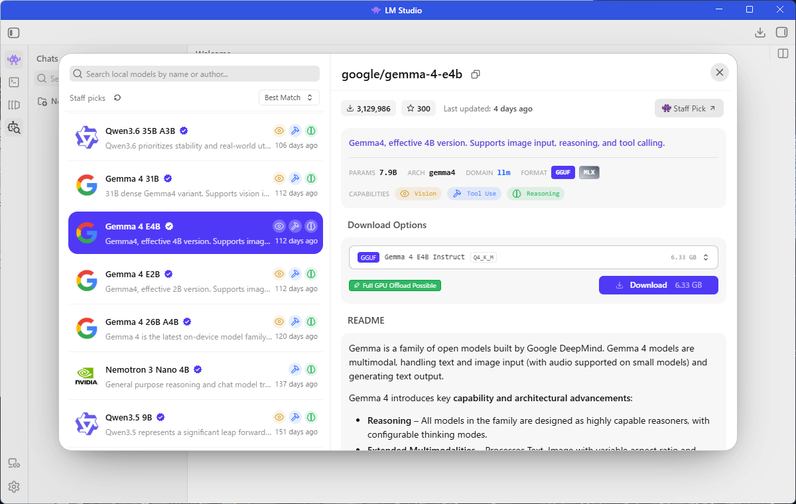Image resolution: width=796 pixels, height=504 pixels.
Task: Click the Staff picks label
Action: 88,97
